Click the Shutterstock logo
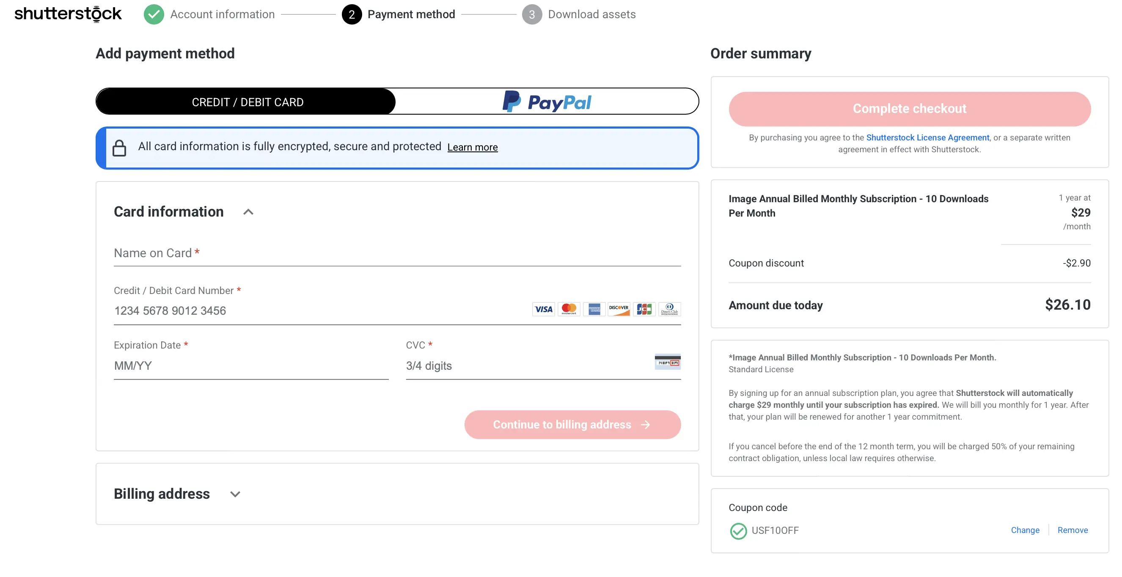This screenshot has width=1122, height=577. (68, 14)
